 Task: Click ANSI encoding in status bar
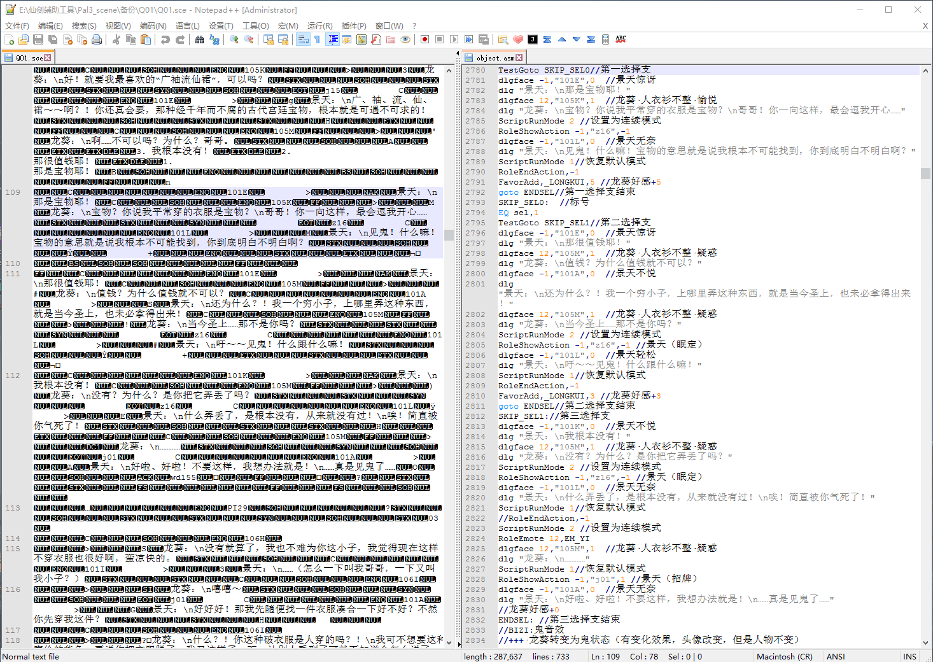836,656
